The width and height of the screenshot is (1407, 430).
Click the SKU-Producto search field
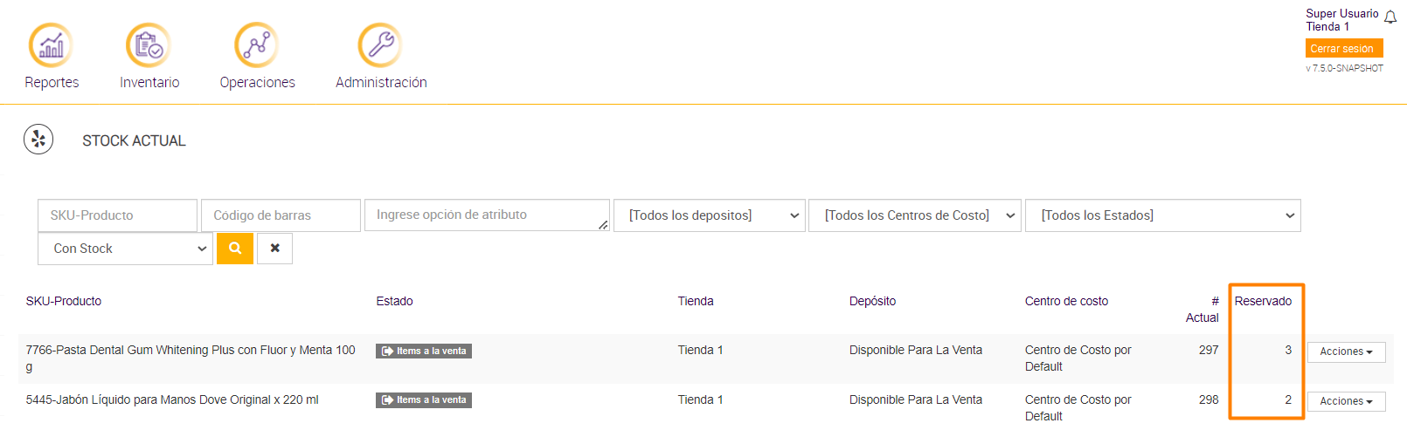point(117,215)
